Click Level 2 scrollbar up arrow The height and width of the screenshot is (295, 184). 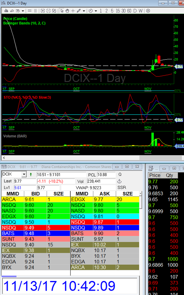click(140, 194)
